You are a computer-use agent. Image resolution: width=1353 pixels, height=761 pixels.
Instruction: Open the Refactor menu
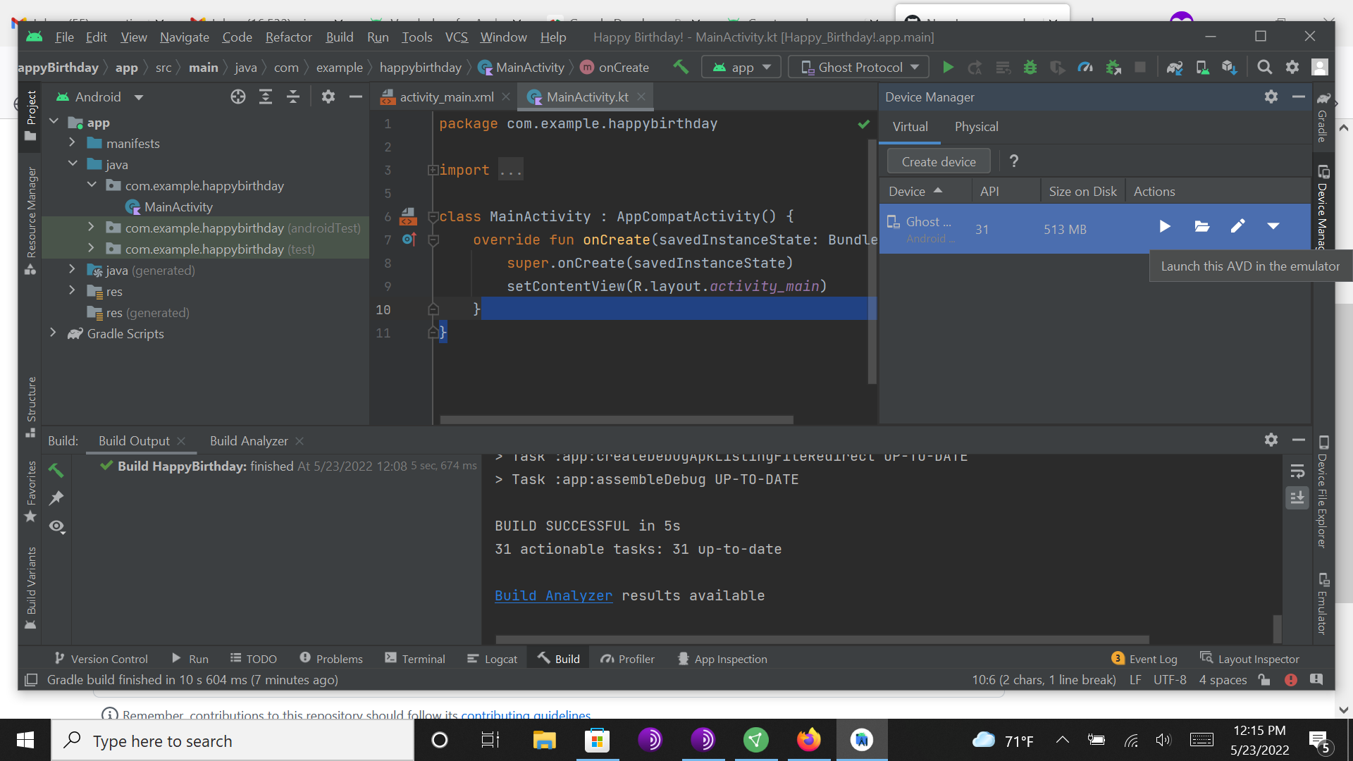pos(288,37)
